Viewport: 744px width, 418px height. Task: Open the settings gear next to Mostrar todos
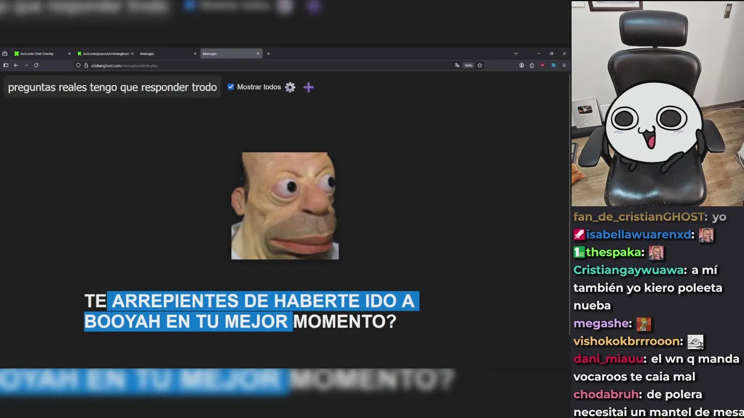(290, 87)
